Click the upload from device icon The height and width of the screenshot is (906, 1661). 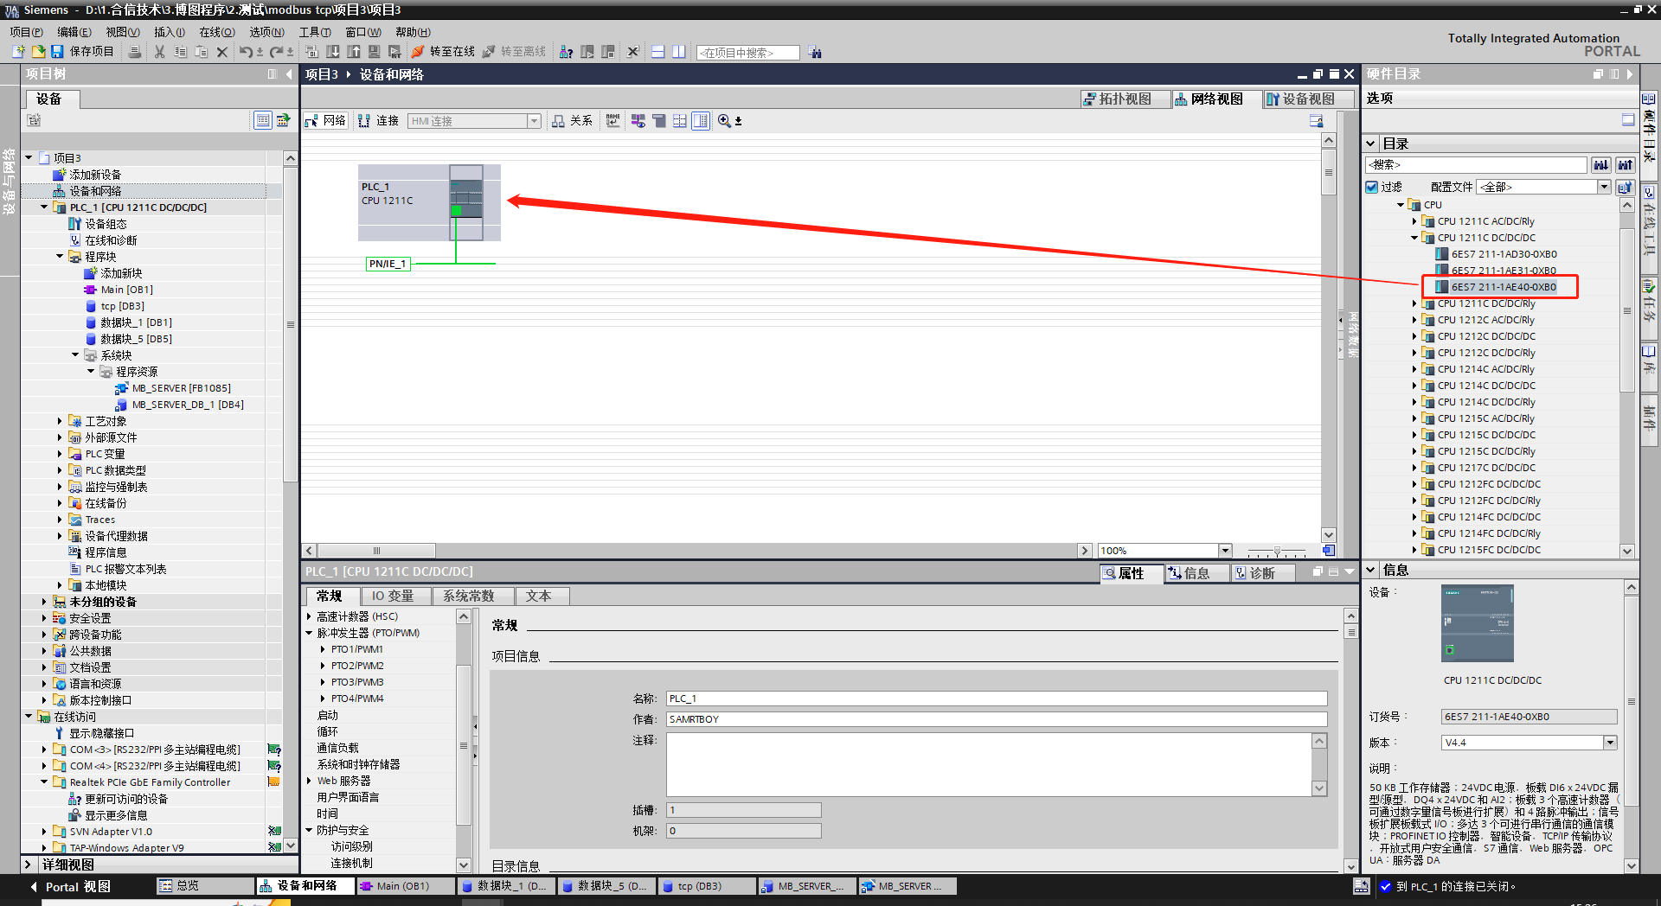pyautogui.click(x=354, y=52)
